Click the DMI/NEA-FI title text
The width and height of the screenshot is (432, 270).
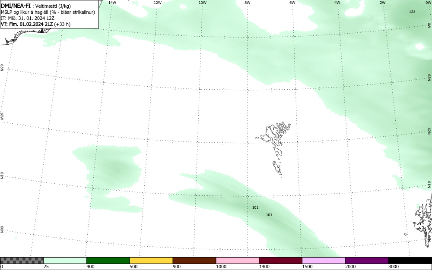(16, 6)
